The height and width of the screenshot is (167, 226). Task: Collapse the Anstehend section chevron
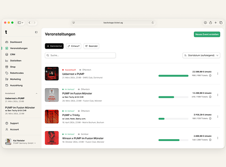36,93
